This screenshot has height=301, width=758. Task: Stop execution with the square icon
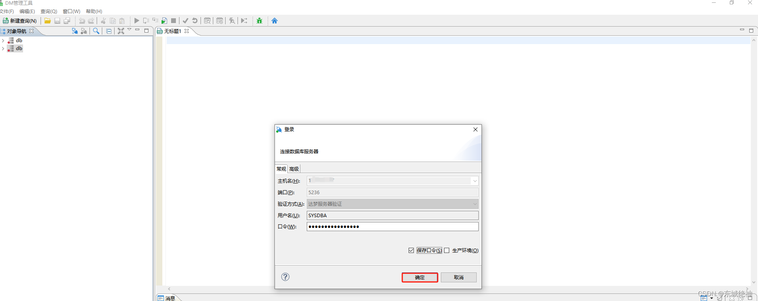(x=173, y=21)
